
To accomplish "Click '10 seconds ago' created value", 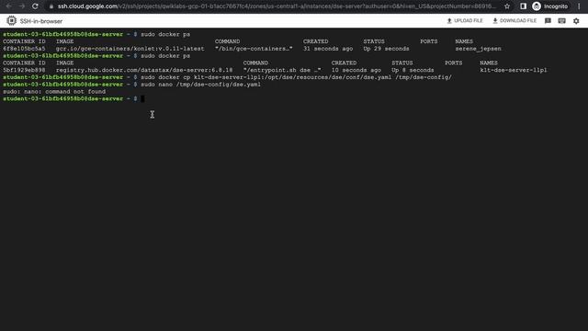I will (356, 70).
